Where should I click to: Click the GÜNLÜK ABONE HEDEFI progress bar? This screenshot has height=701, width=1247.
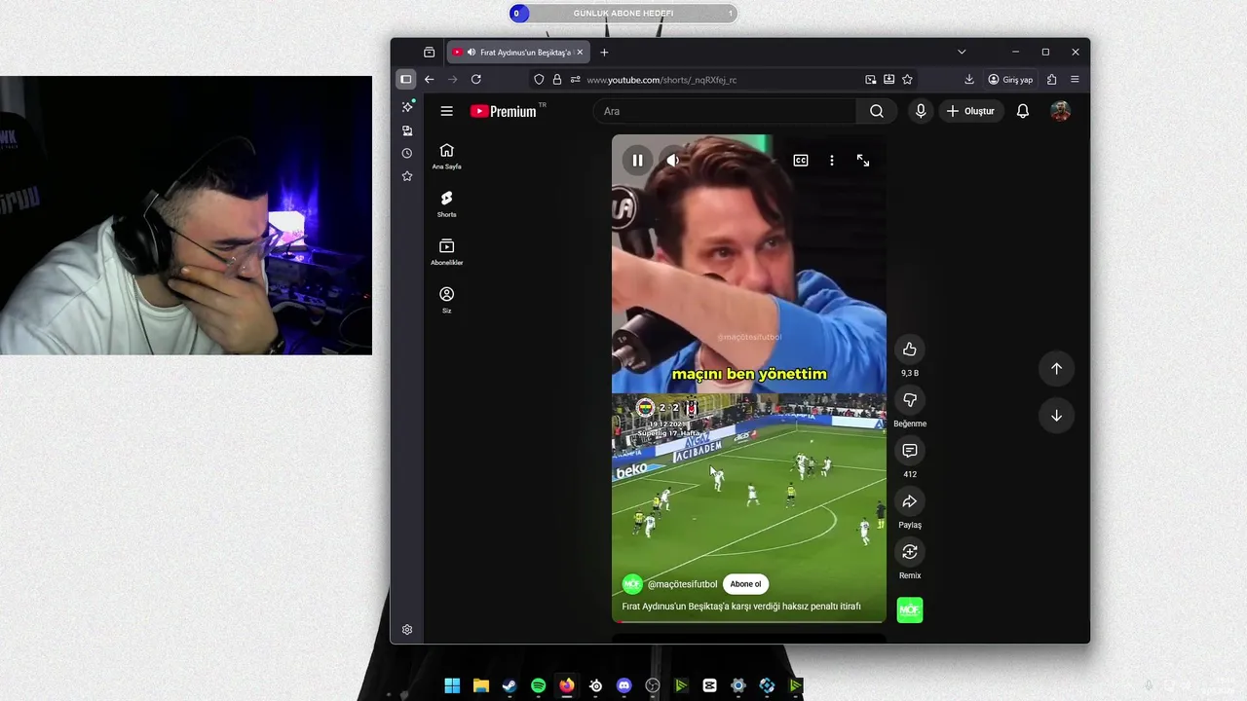coord(623,14)
